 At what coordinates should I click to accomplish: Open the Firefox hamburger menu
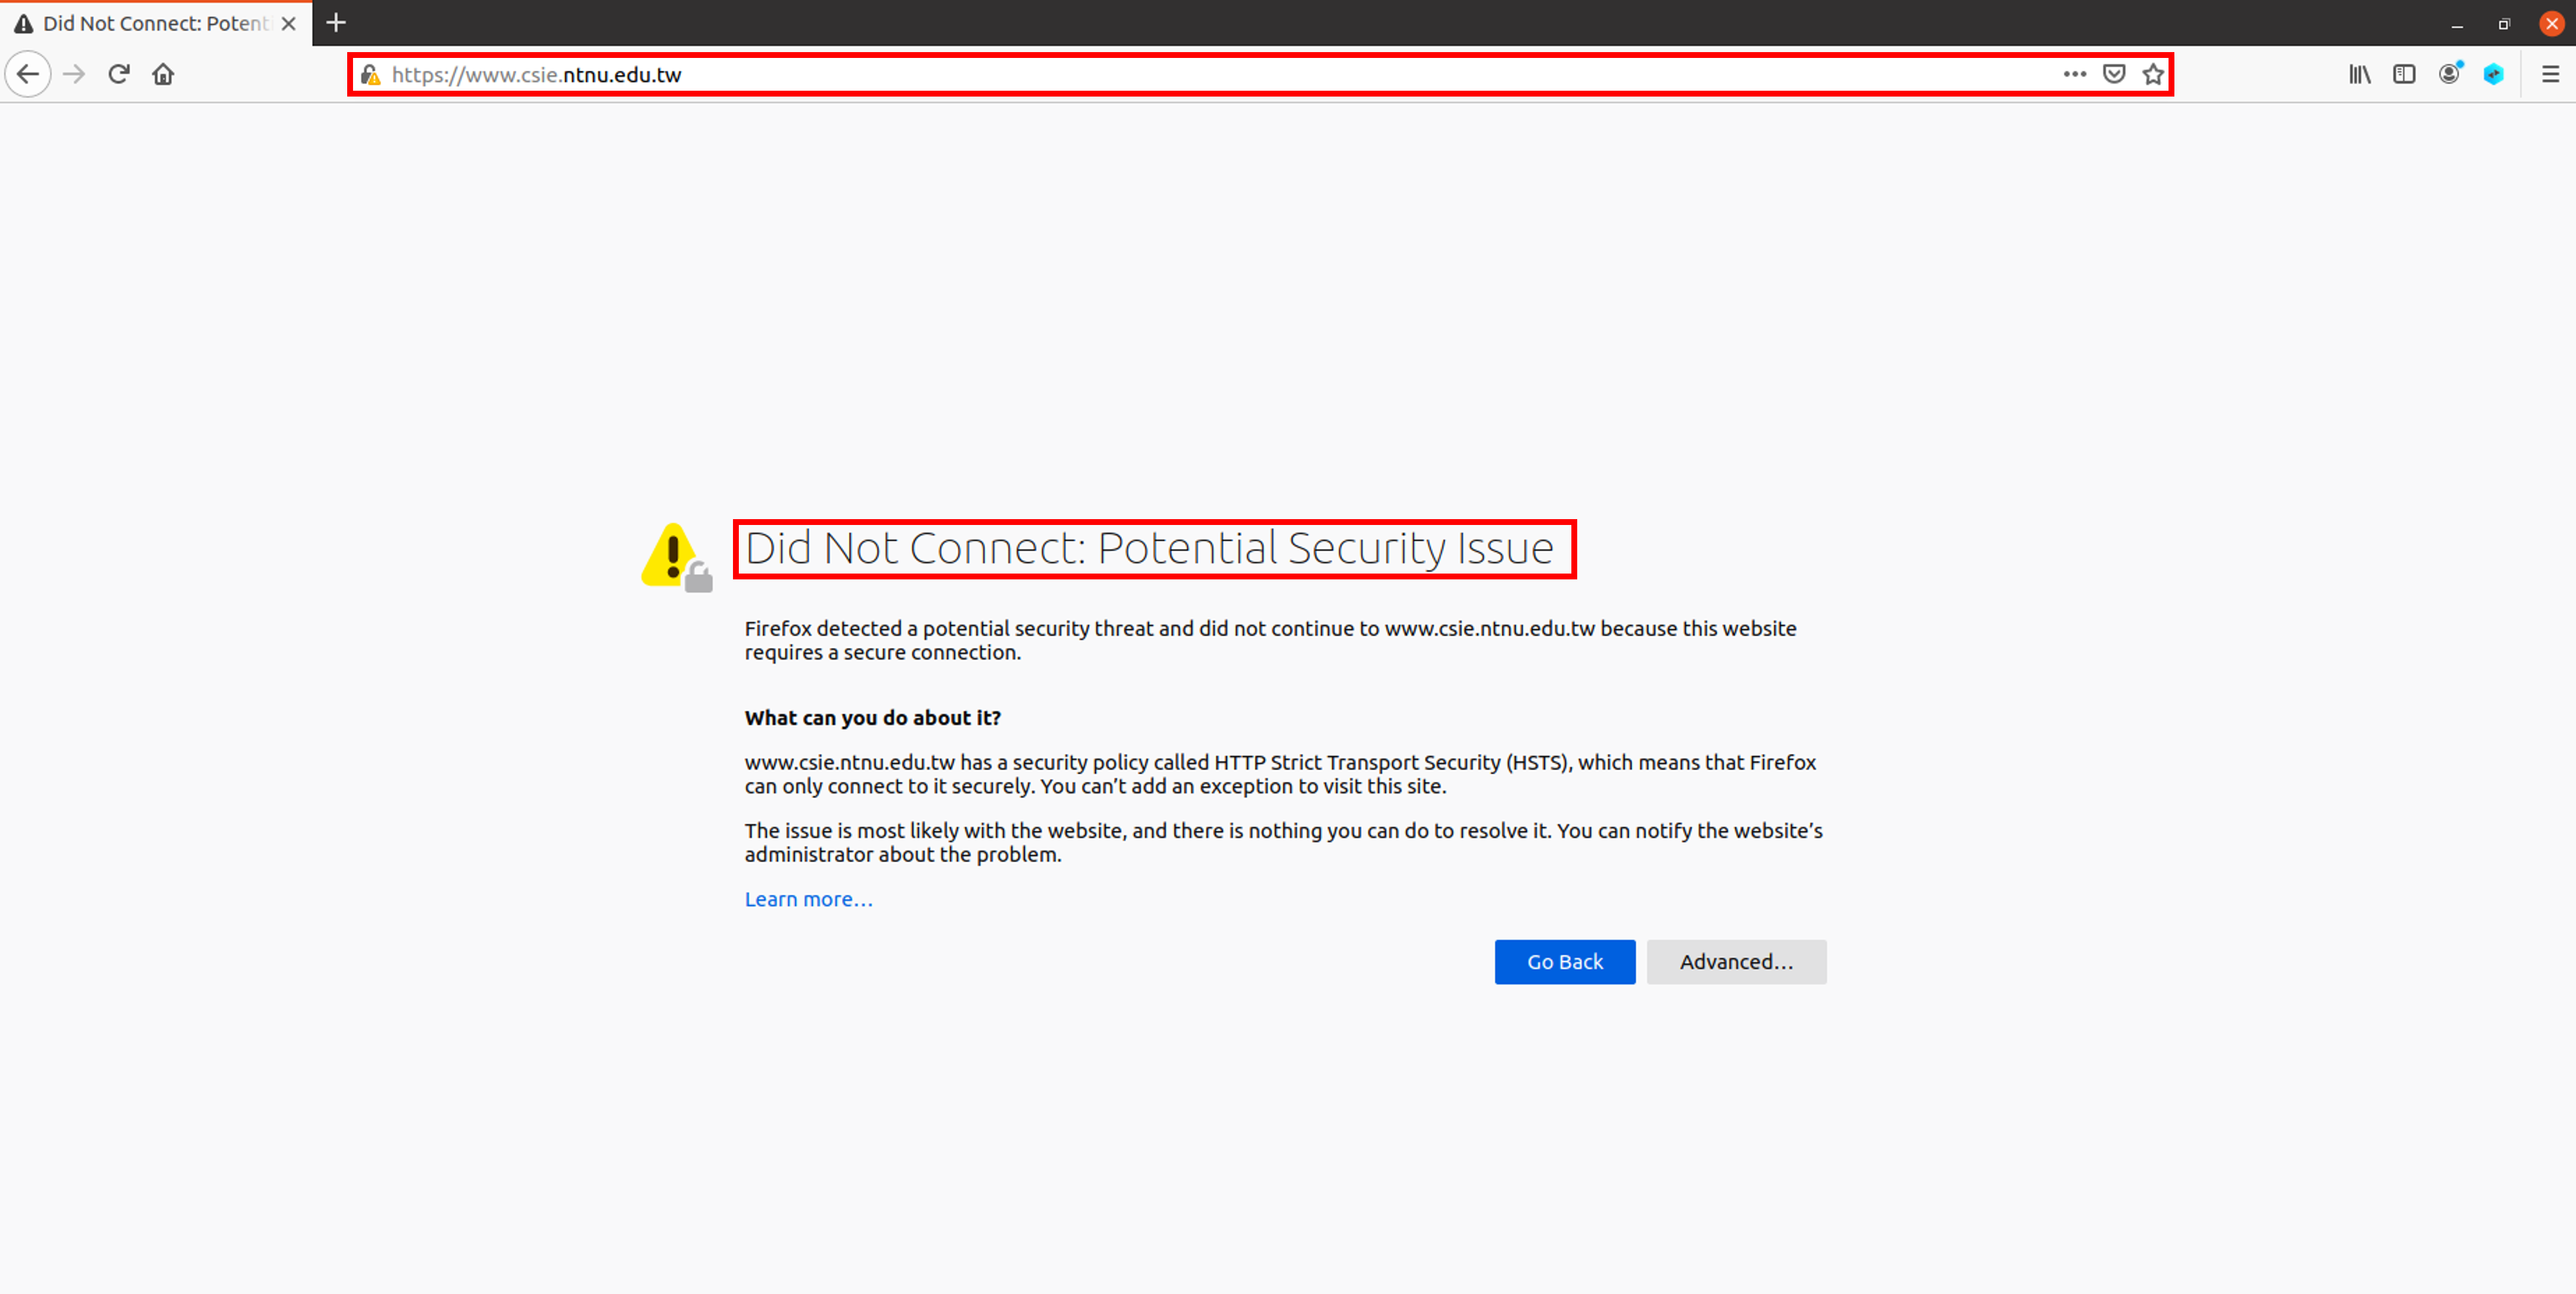pos(2550,74)
